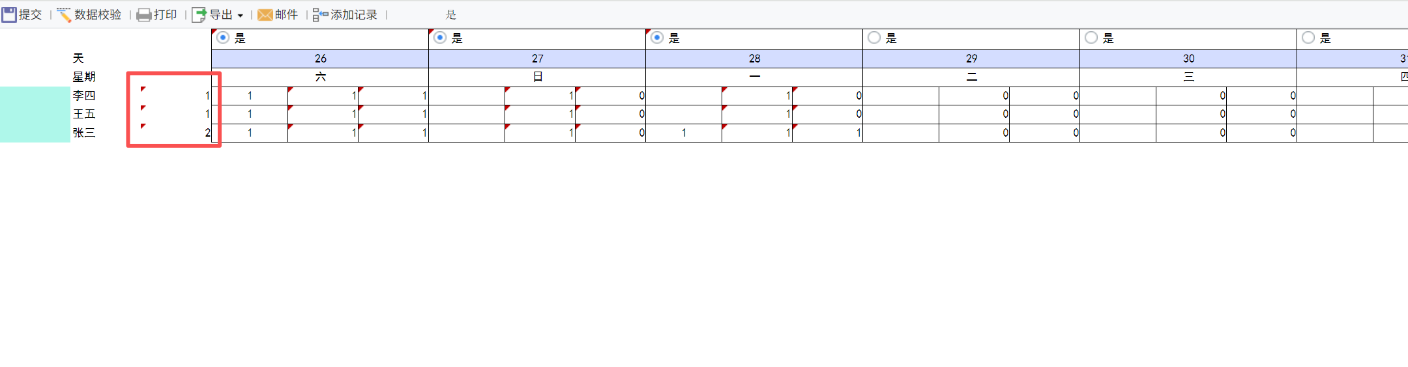Click the cyan cell left of 王五
The width and height of the screenshot is (1408, 367).
pyautogui.click(x=35, y=114)
